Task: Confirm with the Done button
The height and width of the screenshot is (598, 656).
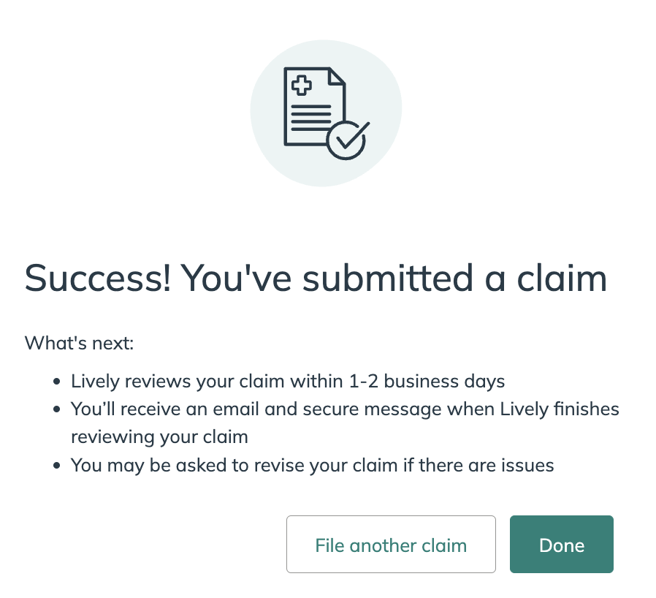Action: click(x=562, y=544)
